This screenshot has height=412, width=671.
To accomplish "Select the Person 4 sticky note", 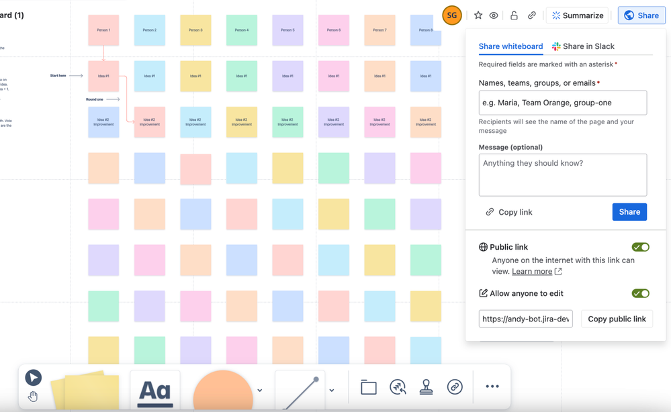I will [242, 30].
